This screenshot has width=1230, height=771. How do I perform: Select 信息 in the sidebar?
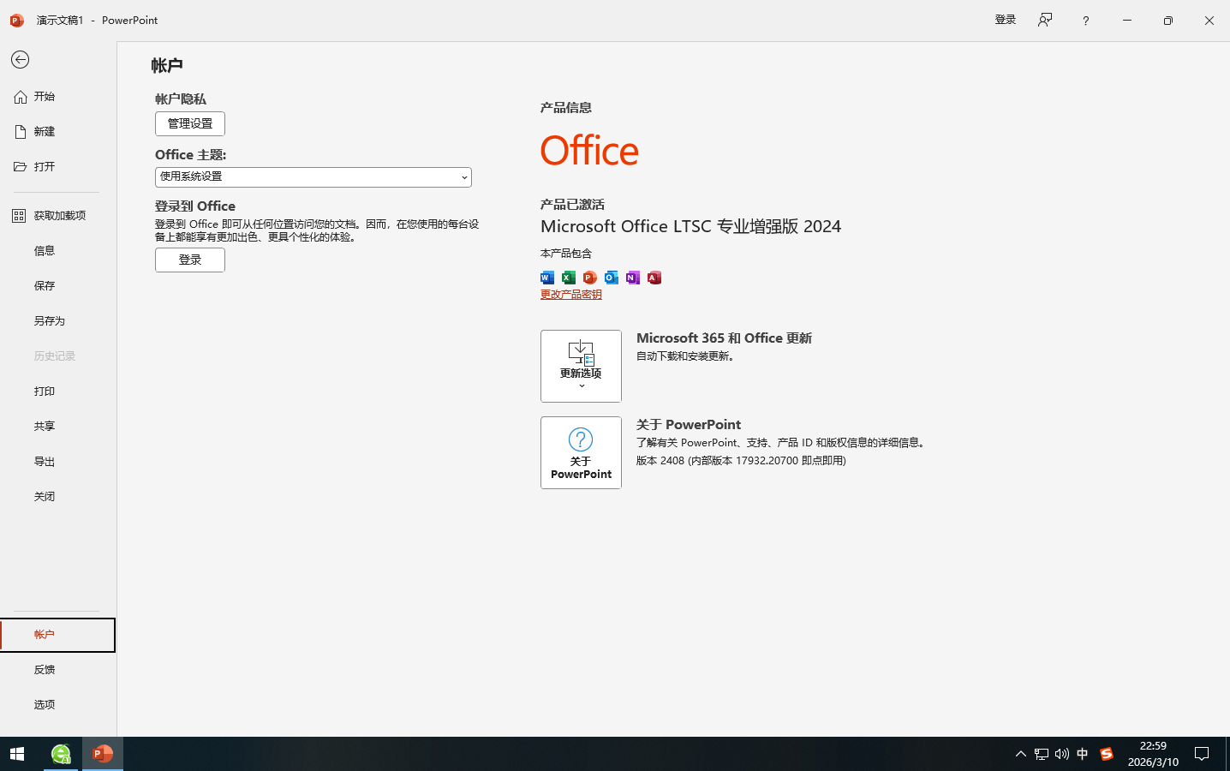(58, 251)
